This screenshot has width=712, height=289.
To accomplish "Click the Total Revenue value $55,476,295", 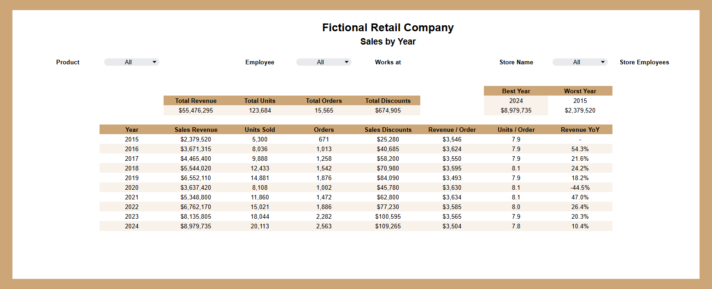I will tap(196, 110).
